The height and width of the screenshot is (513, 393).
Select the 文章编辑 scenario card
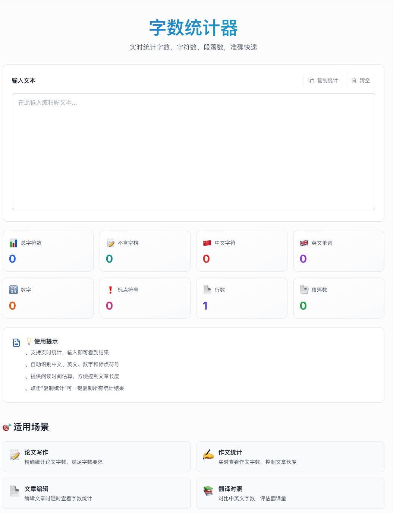tap(97, 493)
